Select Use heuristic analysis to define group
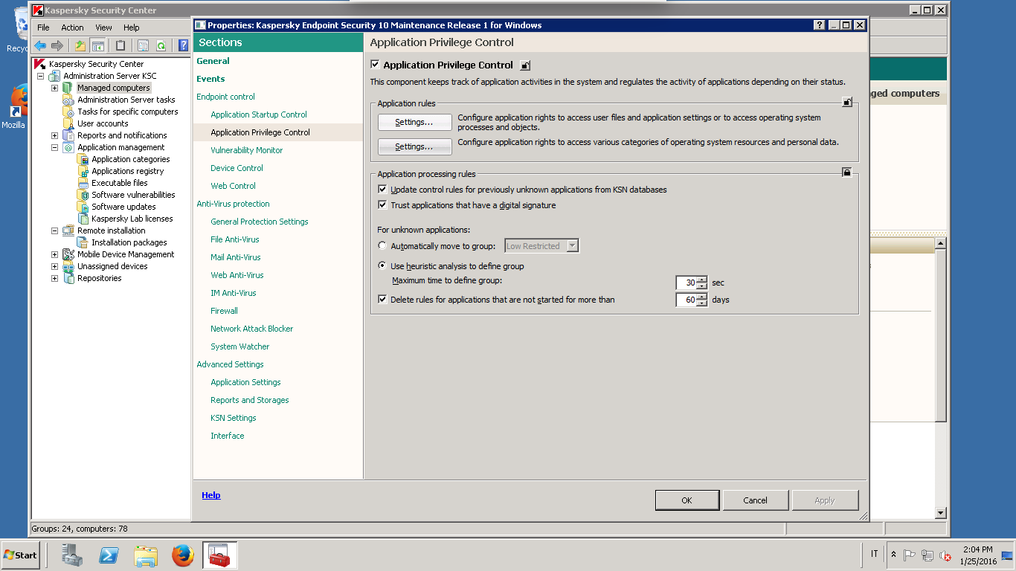The image size is (1016, 571). 382,266
